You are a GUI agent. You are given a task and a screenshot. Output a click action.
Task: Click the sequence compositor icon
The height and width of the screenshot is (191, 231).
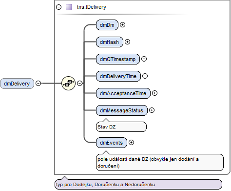click(x=68, y=83)
